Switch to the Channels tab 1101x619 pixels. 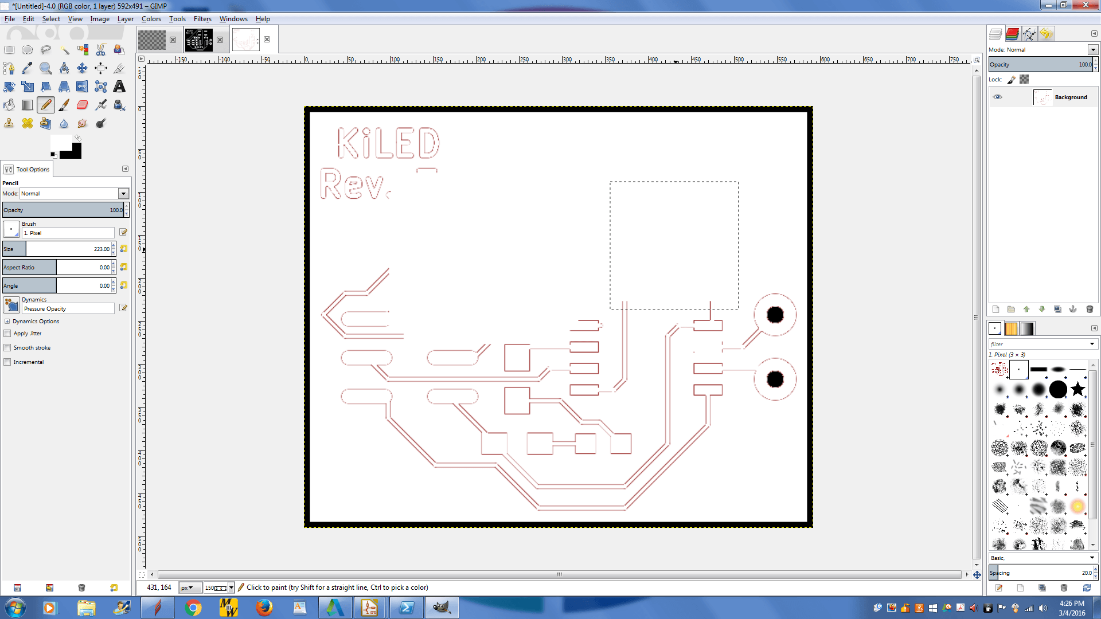pos(1013,34)
